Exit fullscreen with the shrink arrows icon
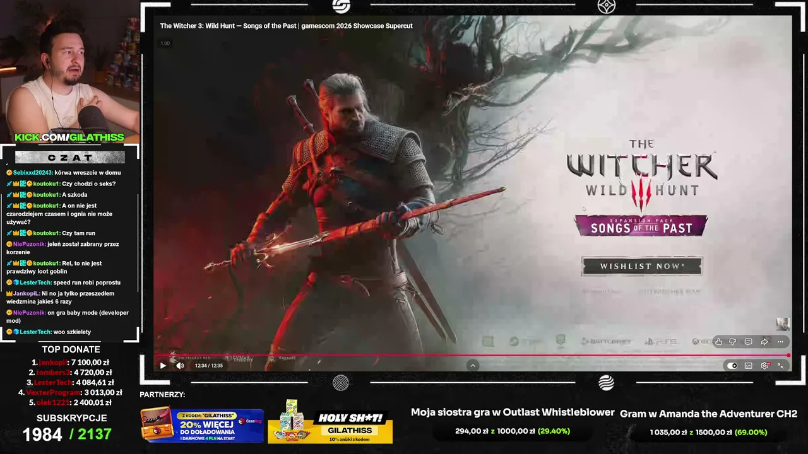The image size is (808, 454). (x=781, y=366)
